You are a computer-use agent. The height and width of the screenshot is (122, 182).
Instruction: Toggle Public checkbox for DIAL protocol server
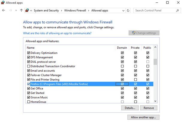(x=148, y=62)
